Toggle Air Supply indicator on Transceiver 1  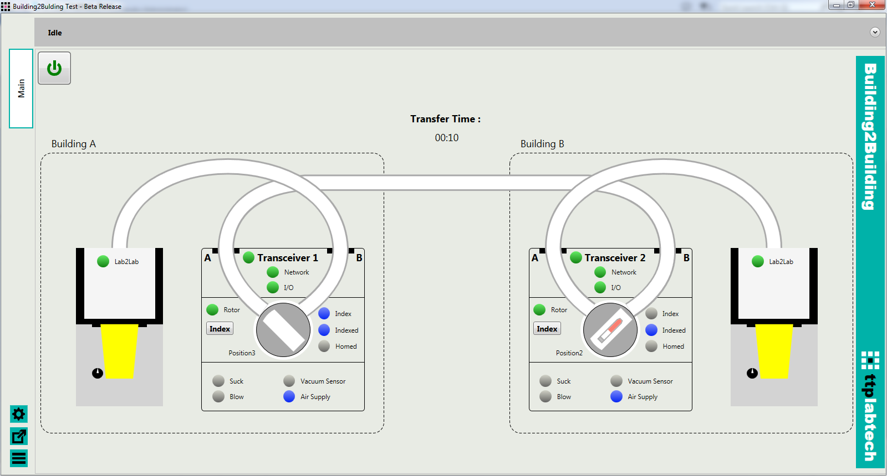(x=289, y=396)
